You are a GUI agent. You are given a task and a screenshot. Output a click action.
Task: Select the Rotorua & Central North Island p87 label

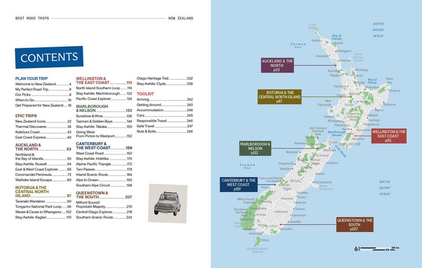coord(279,97)
